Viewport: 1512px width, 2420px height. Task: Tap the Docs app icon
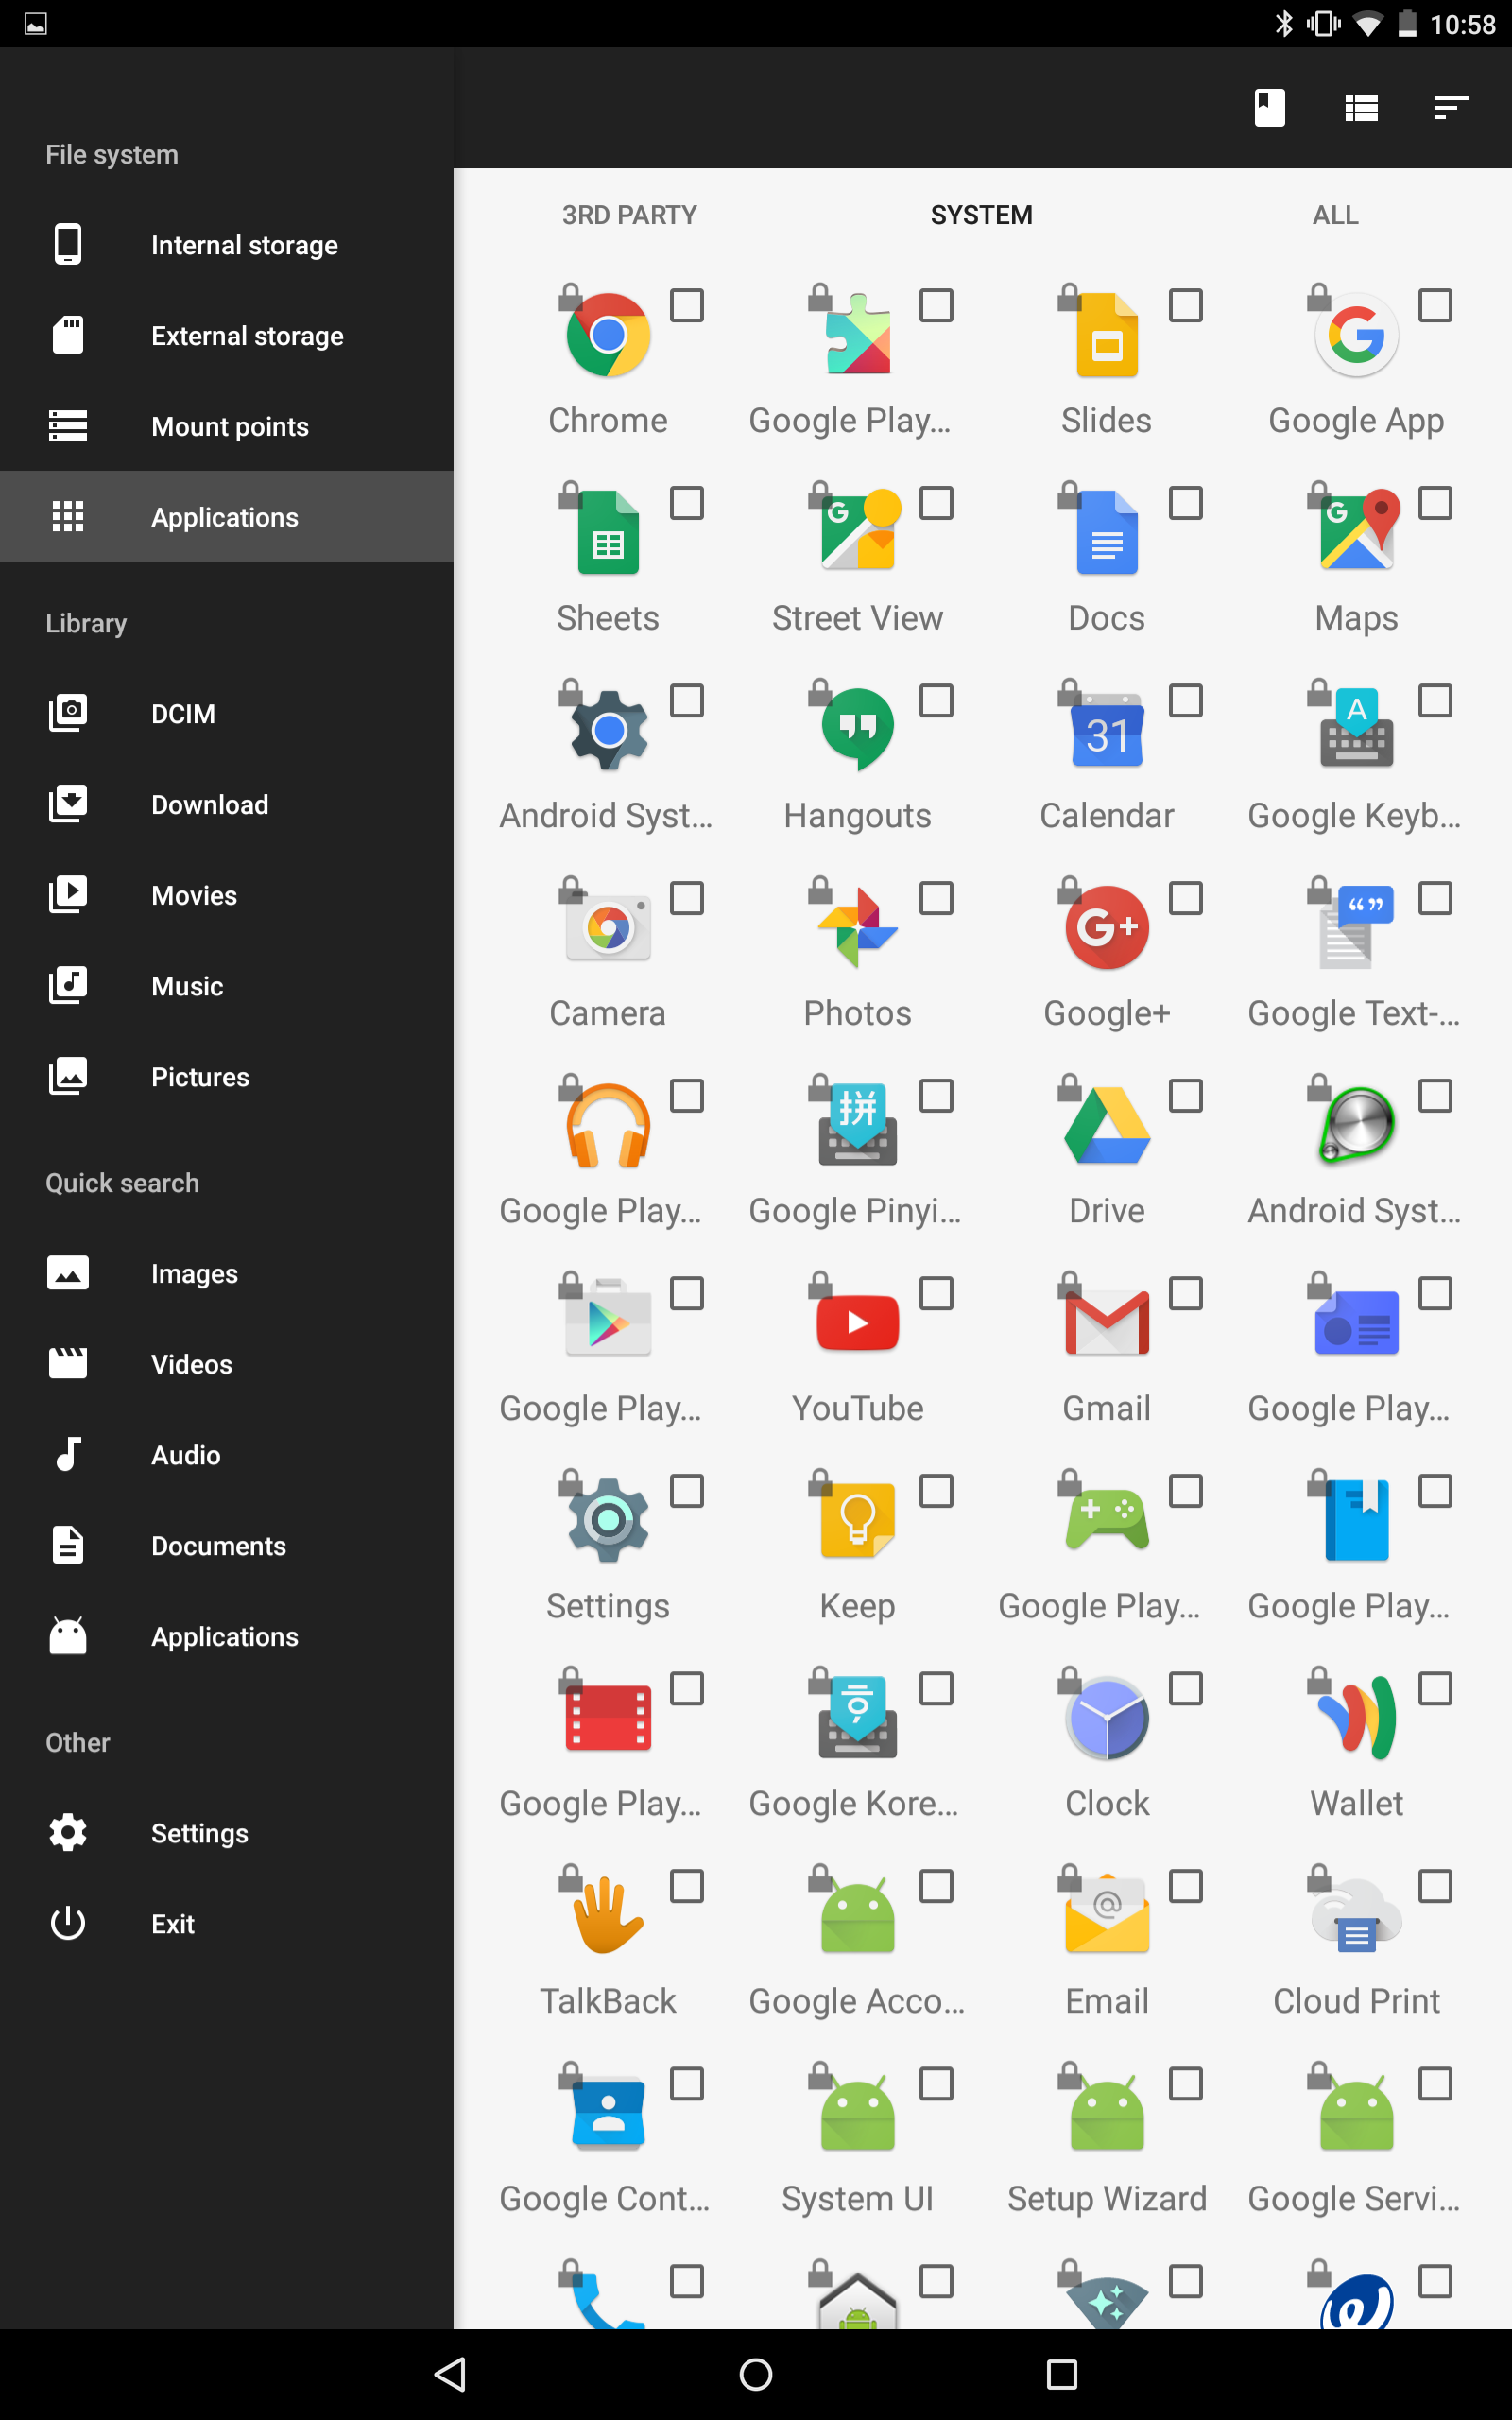coord(1107,532)
